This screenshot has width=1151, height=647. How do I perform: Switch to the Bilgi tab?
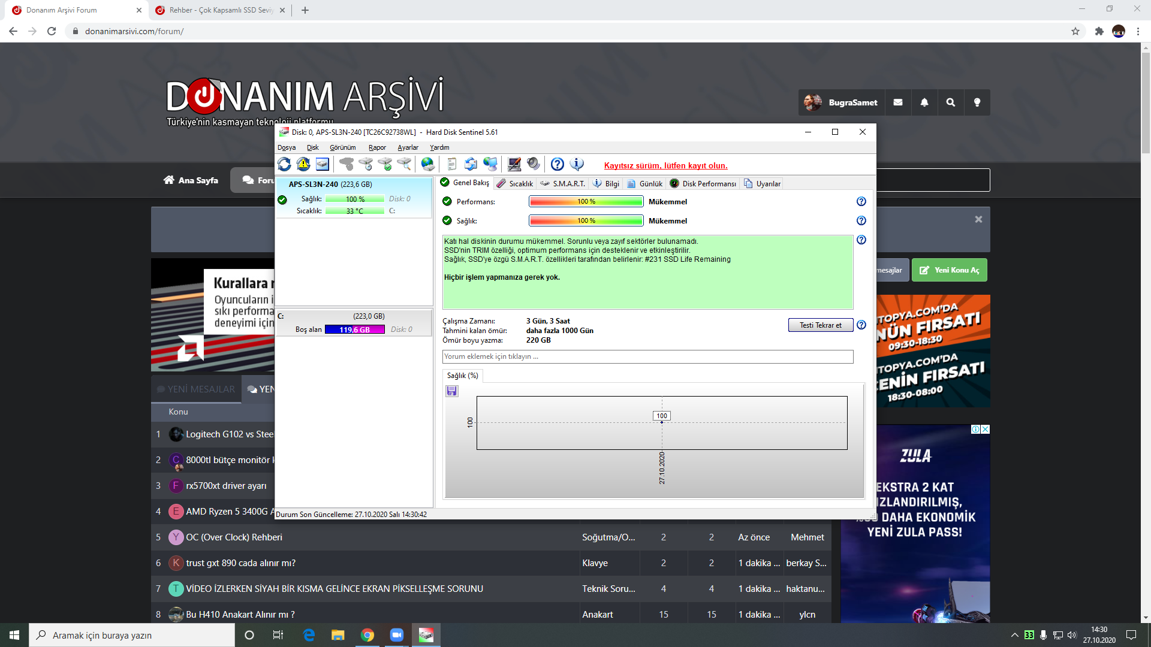[x=606, y=184]
